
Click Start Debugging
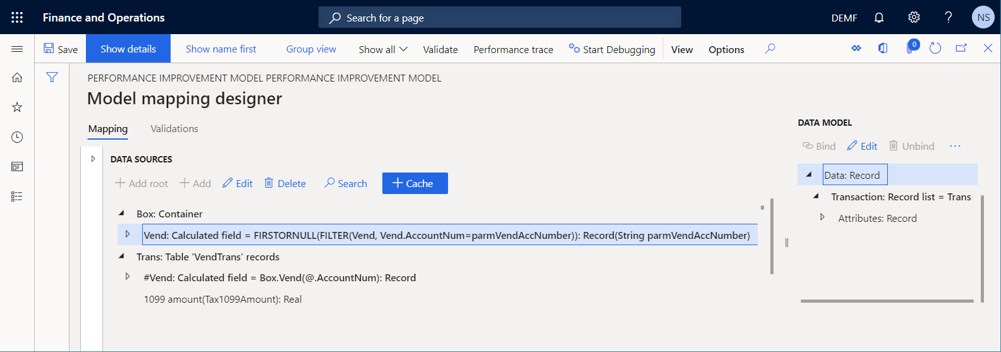pyautogui.click(x=612, y=49)
